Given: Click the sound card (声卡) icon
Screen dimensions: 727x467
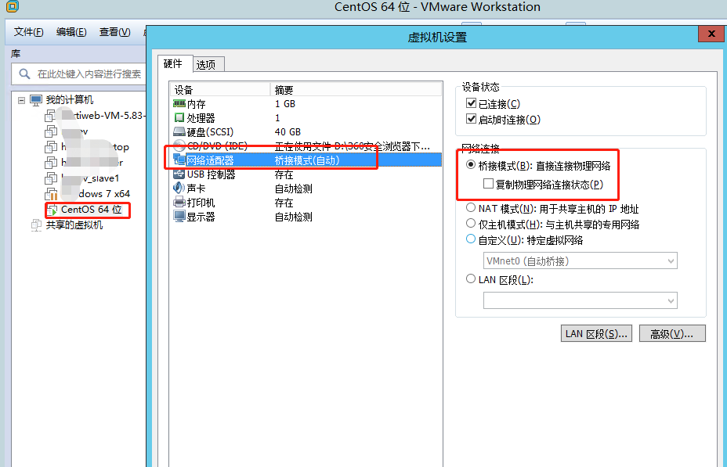Looking at the screenshot, I should 179,188.
